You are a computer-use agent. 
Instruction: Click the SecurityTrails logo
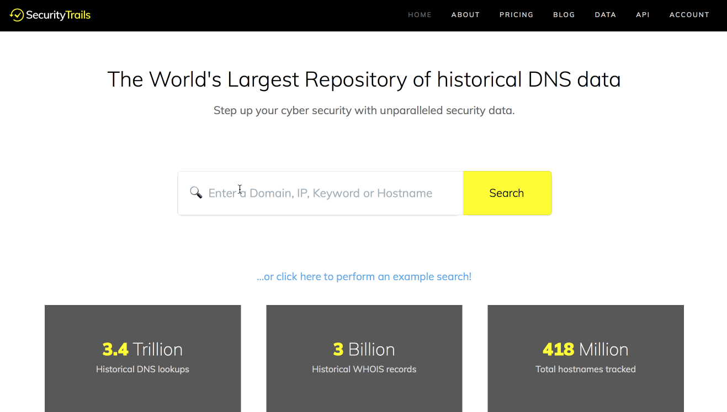(x=50, y=15)
